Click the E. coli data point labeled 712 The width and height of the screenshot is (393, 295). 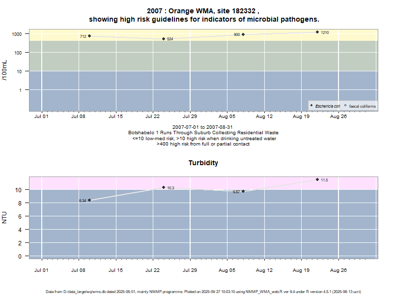(x=89, y=36)
